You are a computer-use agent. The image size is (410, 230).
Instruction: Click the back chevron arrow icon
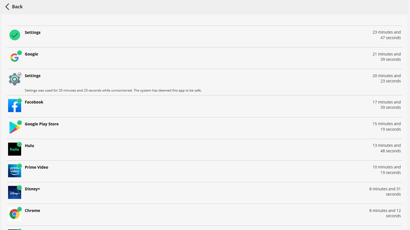[x=7, y=7]
